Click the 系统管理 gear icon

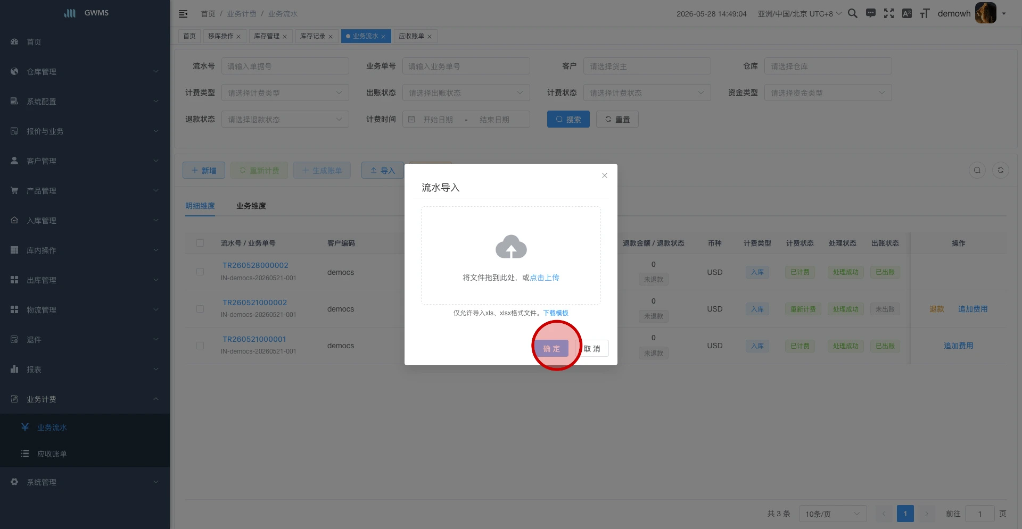(x=14, y=482)
